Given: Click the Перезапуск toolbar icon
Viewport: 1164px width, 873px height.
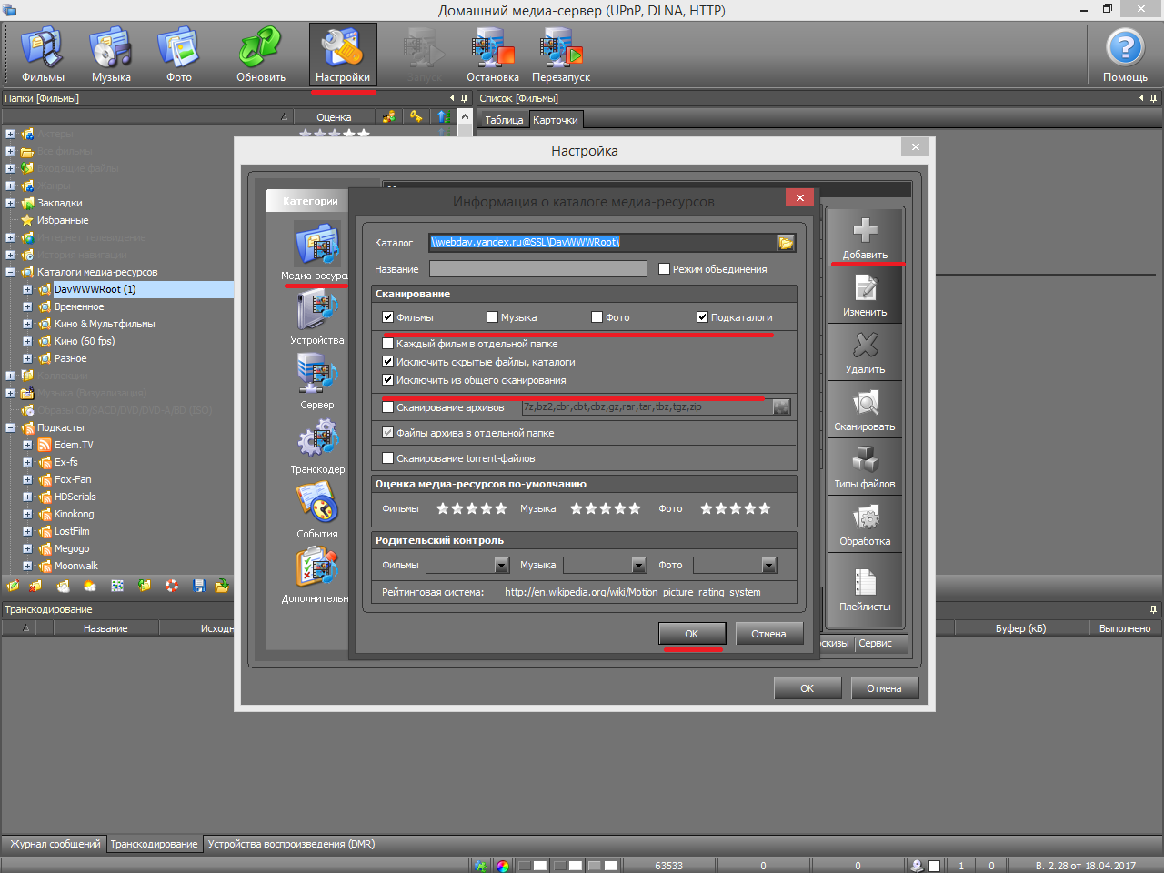Looking at the screenshot, I should (x=561, y=50).
